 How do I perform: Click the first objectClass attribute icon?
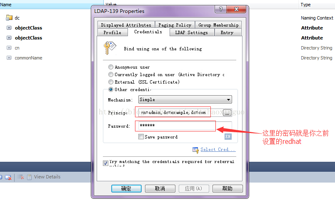[9, 28]
